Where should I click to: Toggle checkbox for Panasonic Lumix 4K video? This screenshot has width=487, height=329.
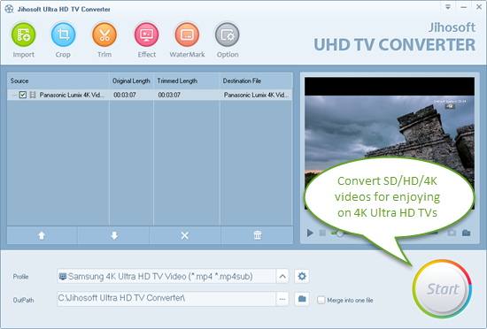(23, 95)
